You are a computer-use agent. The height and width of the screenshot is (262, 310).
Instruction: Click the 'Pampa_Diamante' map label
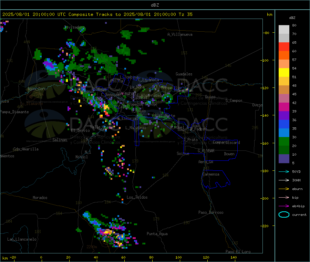click(14, 112)
